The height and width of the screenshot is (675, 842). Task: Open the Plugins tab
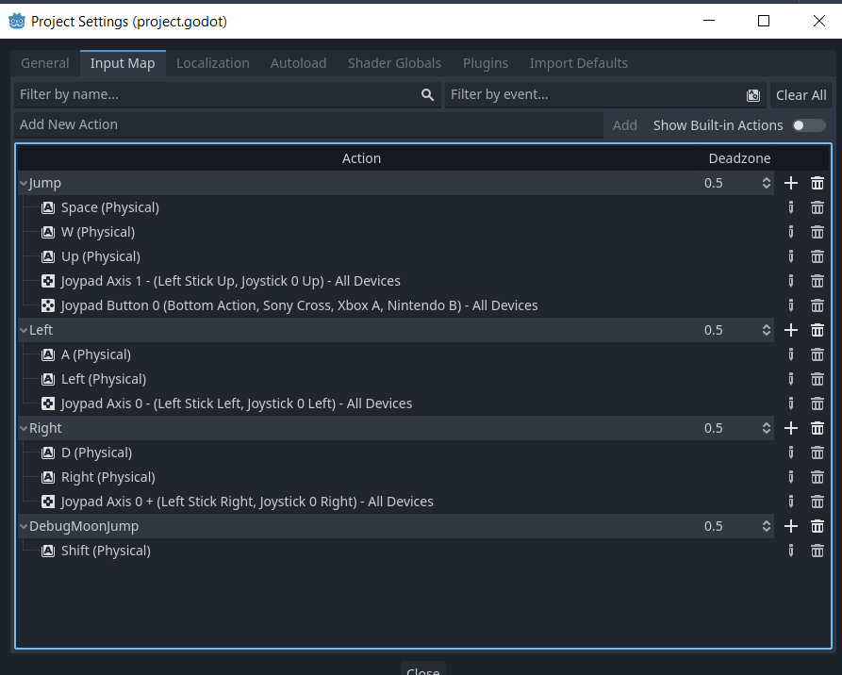(x=486, y=63)
